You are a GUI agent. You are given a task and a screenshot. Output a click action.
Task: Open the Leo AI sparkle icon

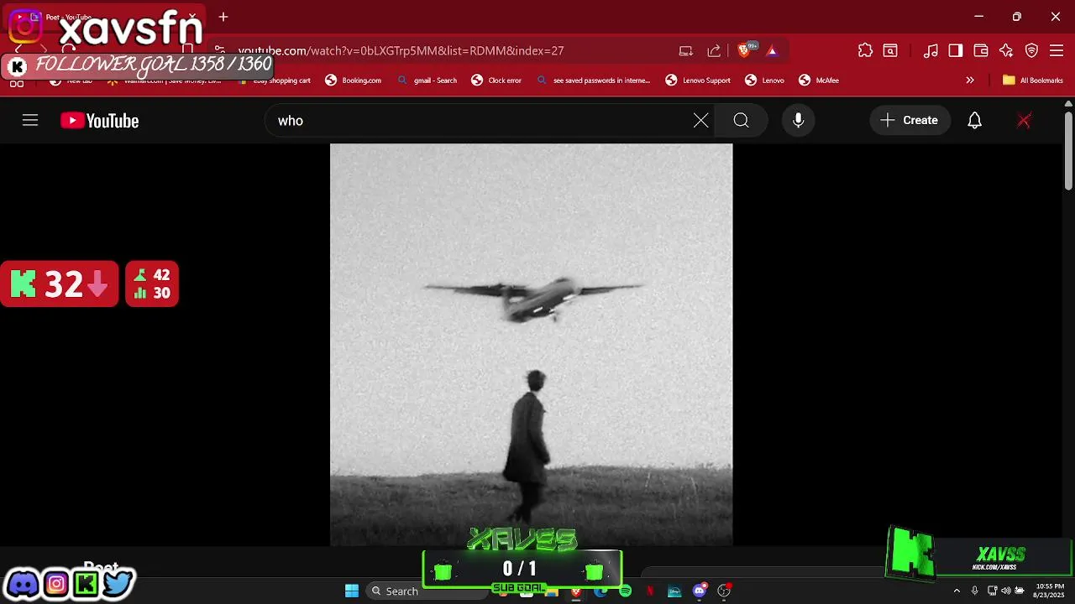tap(1006, 50)
